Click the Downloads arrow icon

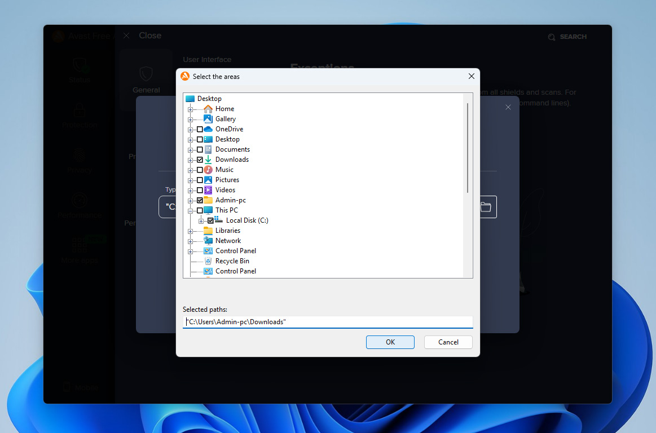pyautogui.click(x=208, y=160)
